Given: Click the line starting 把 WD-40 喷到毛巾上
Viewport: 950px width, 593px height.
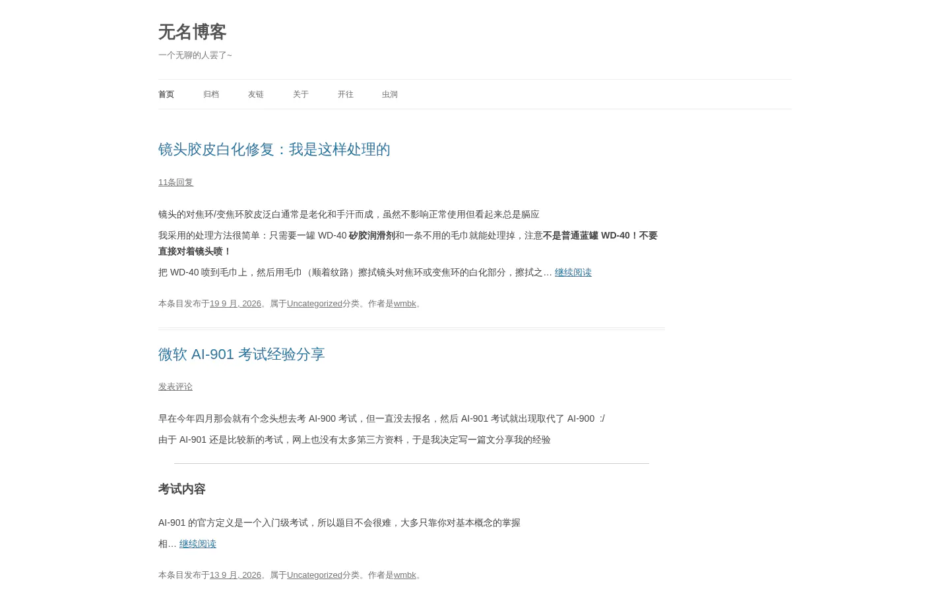Looking at the screenshot, I should [x=355, y=272].
